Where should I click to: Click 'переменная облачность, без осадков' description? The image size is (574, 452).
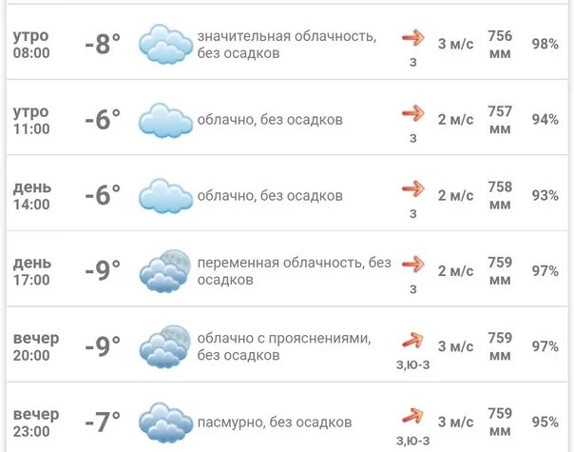[x=295, y=271]
